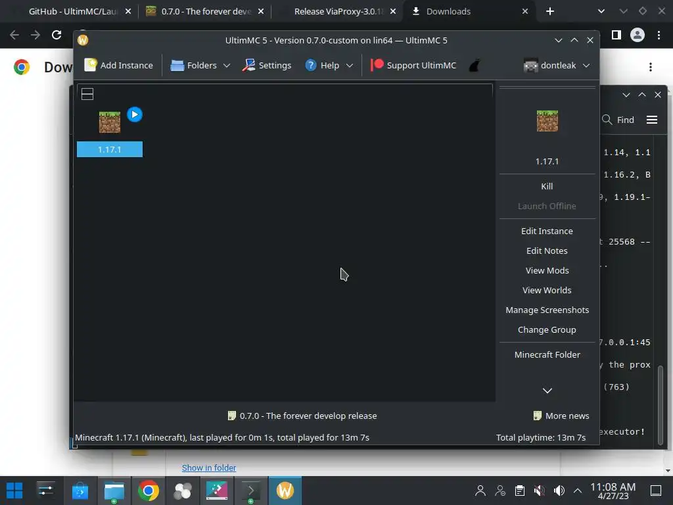
Task: Open the Folders dropdown menu
Action: click(200, 65)
